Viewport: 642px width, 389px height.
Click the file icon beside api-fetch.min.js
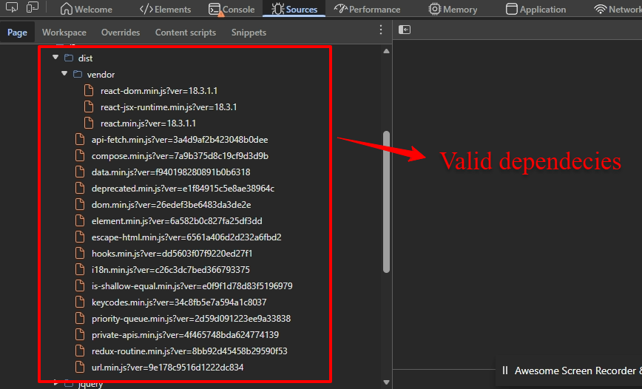click(x=80, y=139)
